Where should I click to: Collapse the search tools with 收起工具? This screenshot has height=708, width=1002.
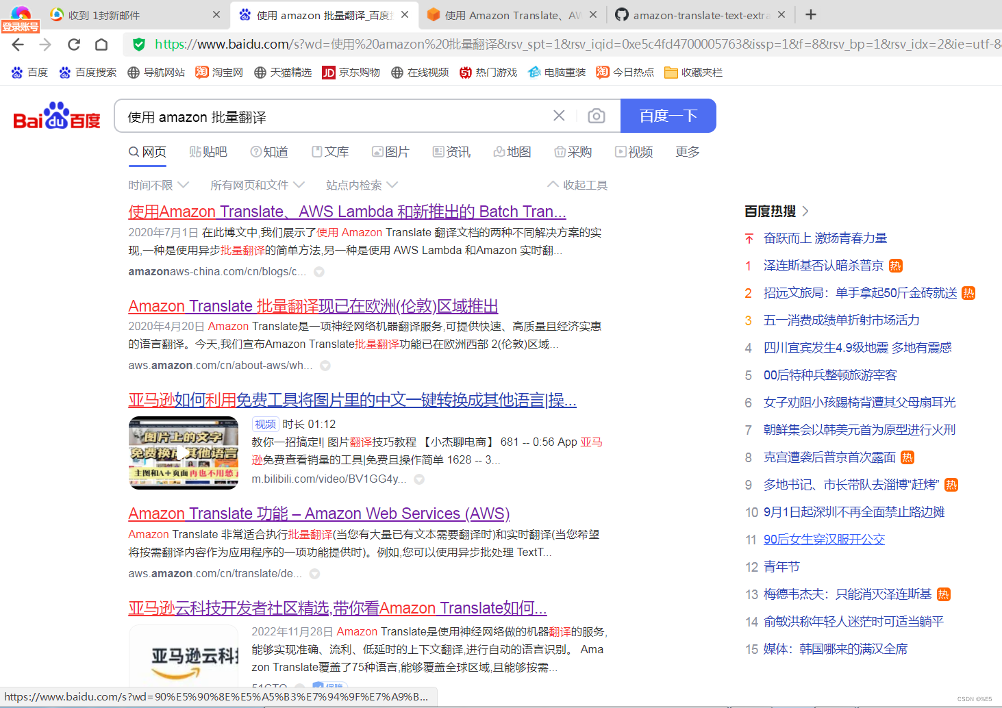click(577, 185)
